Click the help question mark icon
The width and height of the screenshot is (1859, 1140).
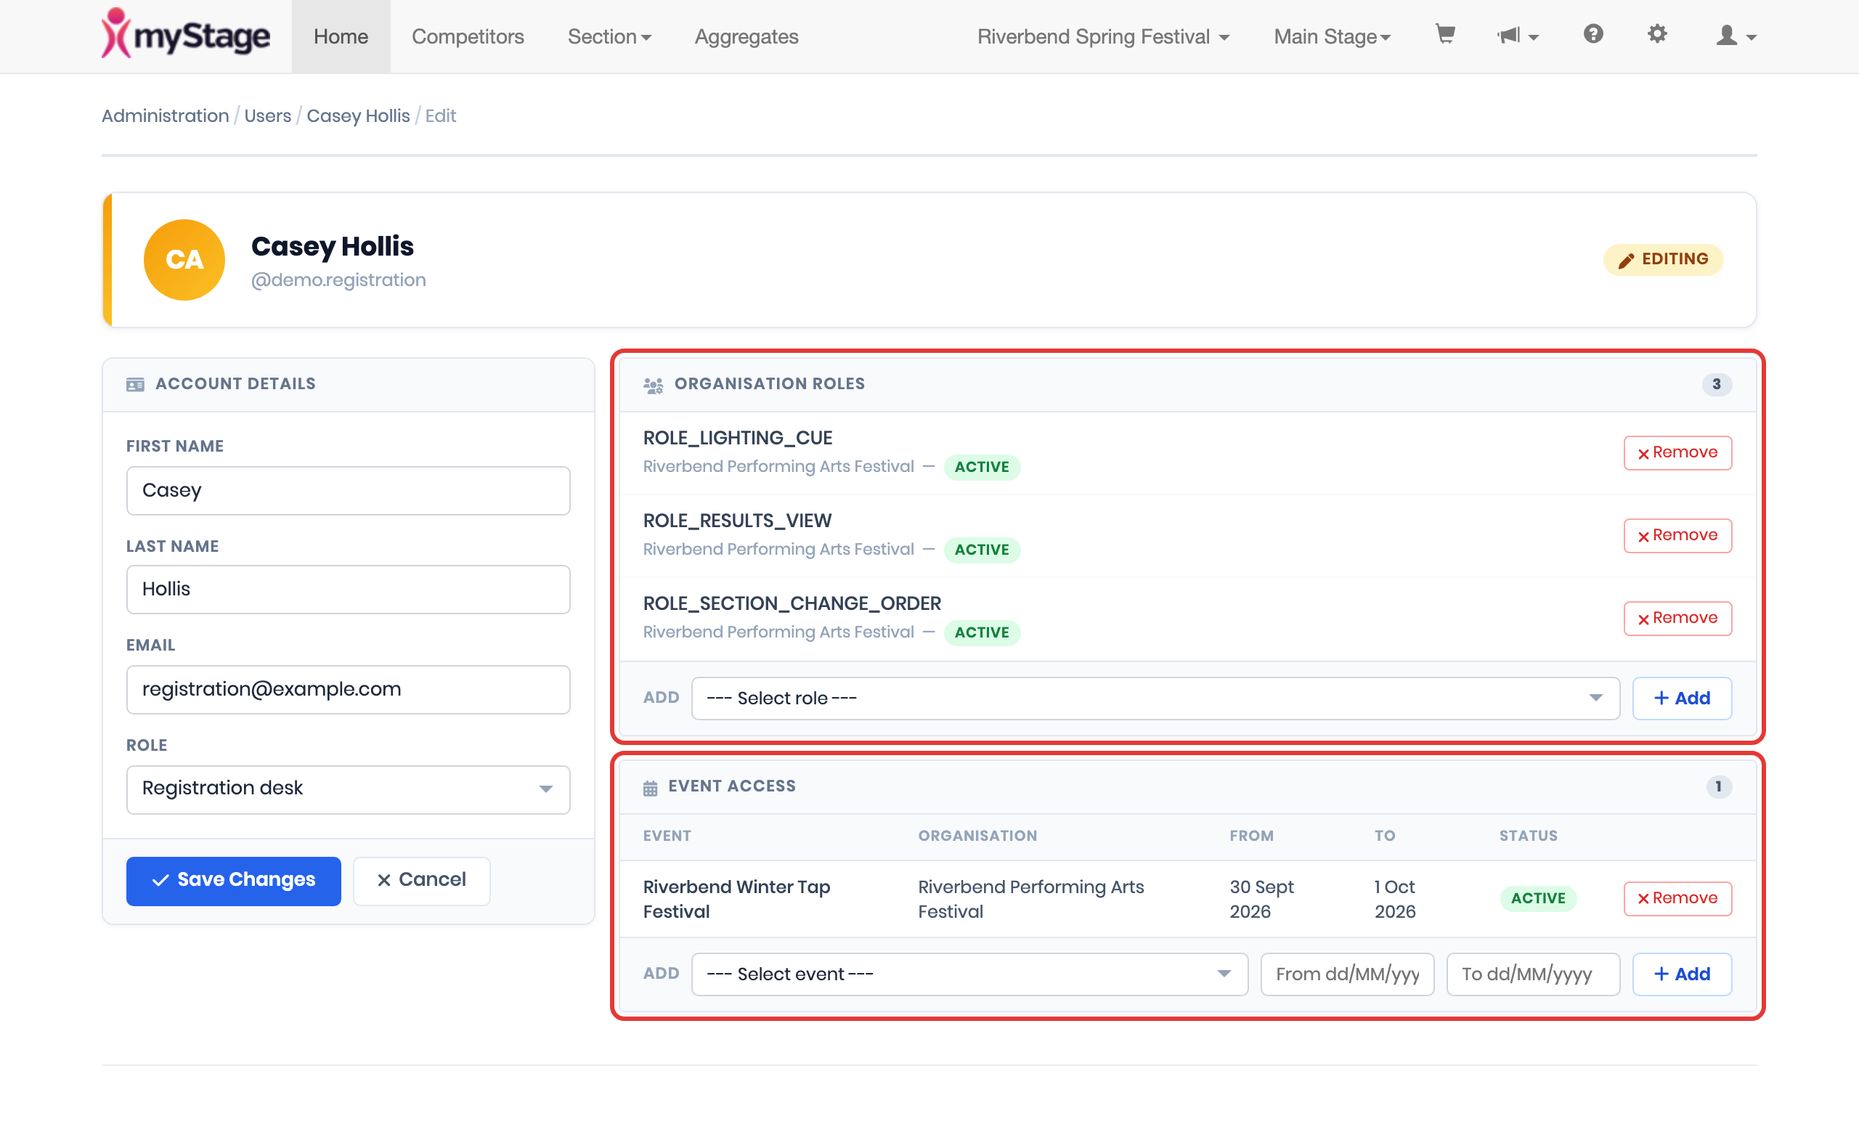pos(1592,34)
